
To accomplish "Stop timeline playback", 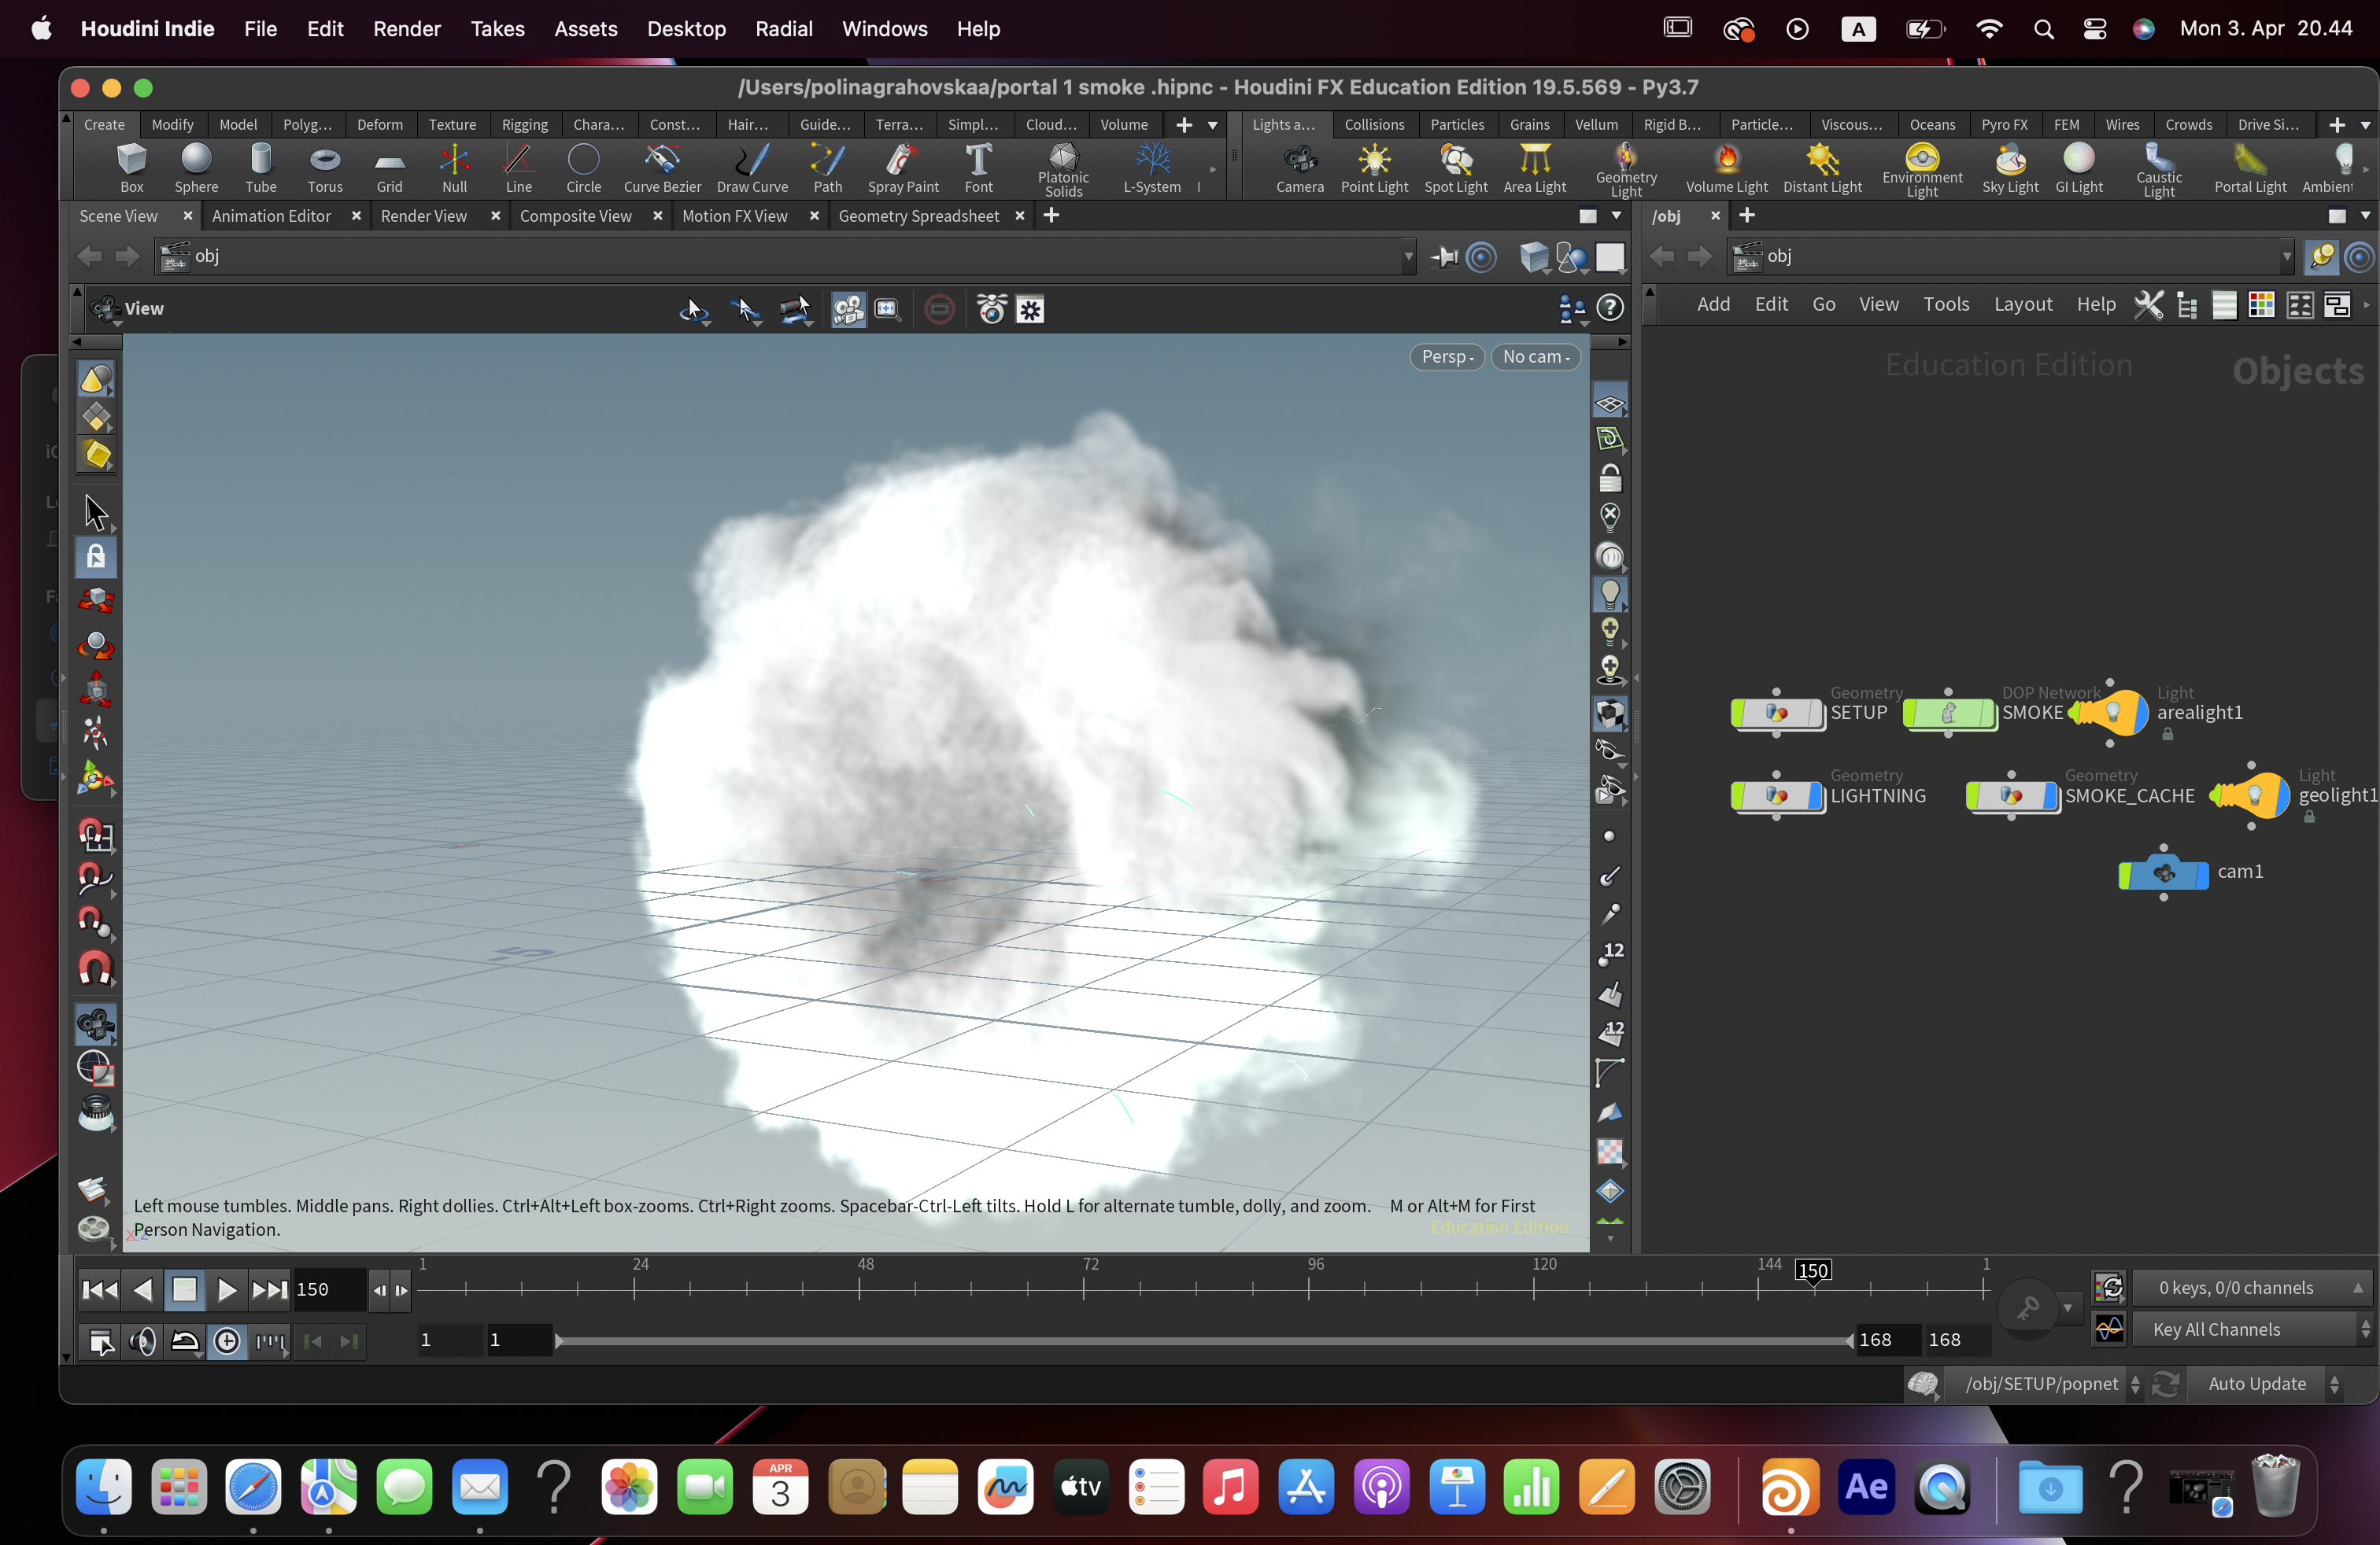I will click(x=185, y=1290).
